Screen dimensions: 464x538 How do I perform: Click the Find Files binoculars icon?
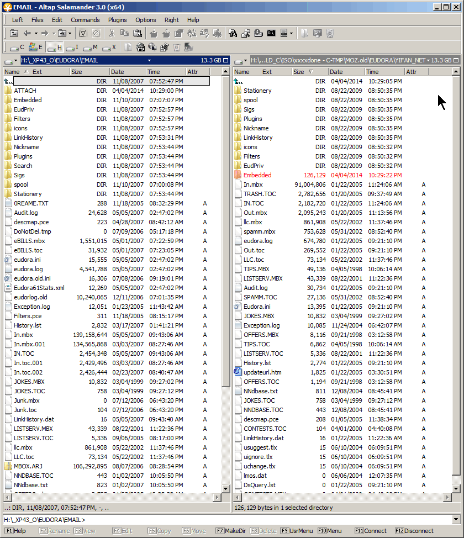(x=233, y=33)
